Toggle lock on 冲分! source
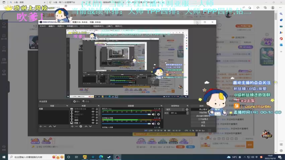The height and width of the screenshot is (160, 285). tap(97, 112)
